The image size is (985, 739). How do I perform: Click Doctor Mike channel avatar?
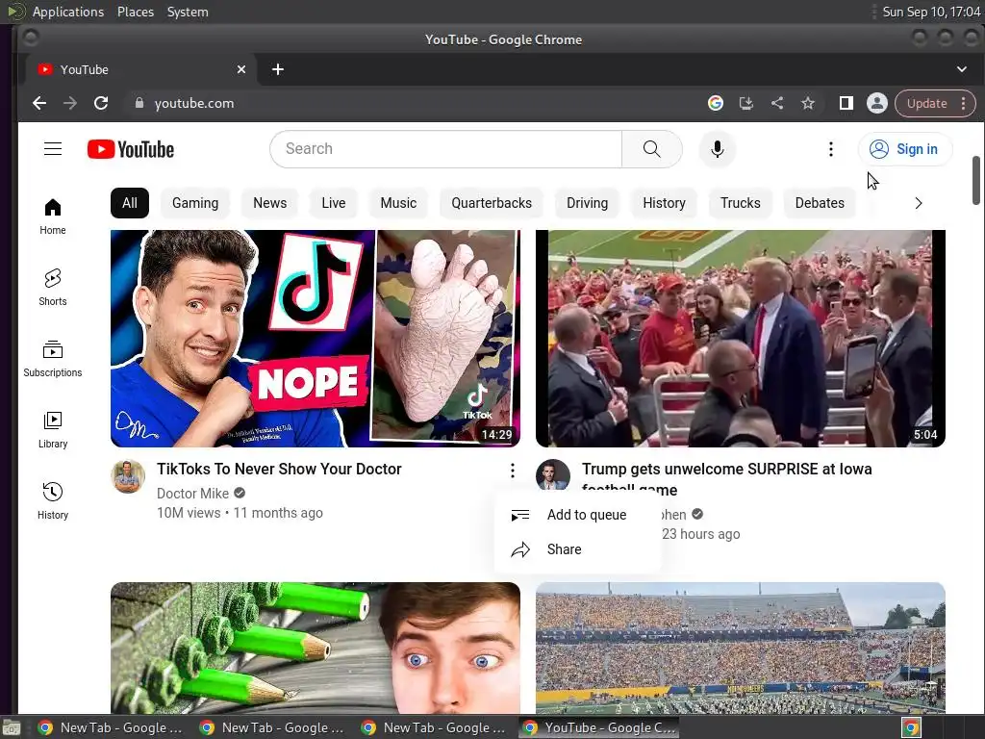coord(128,476)
